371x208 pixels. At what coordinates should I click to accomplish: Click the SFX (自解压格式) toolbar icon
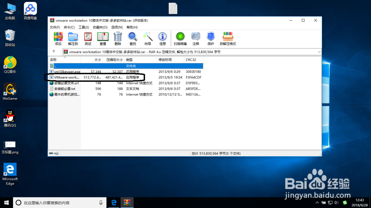[228, 39]
